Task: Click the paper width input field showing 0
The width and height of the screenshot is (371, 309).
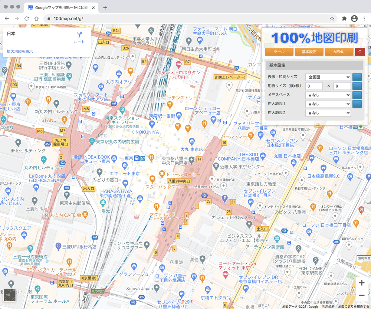Action: (314, 86)
